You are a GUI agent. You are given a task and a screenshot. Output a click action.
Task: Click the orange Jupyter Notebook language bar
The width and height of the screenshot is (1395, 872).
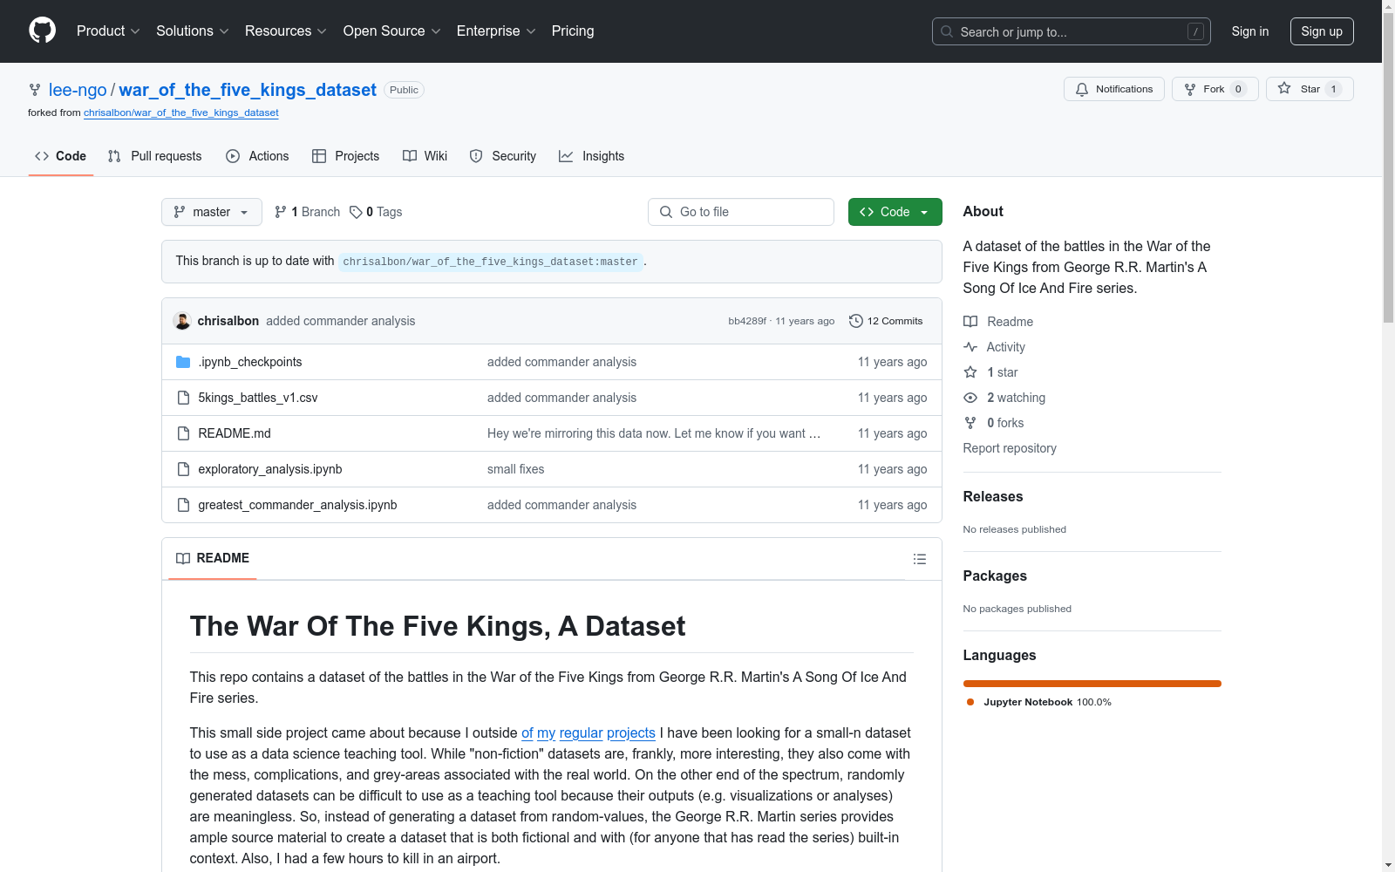point(1092,684)
